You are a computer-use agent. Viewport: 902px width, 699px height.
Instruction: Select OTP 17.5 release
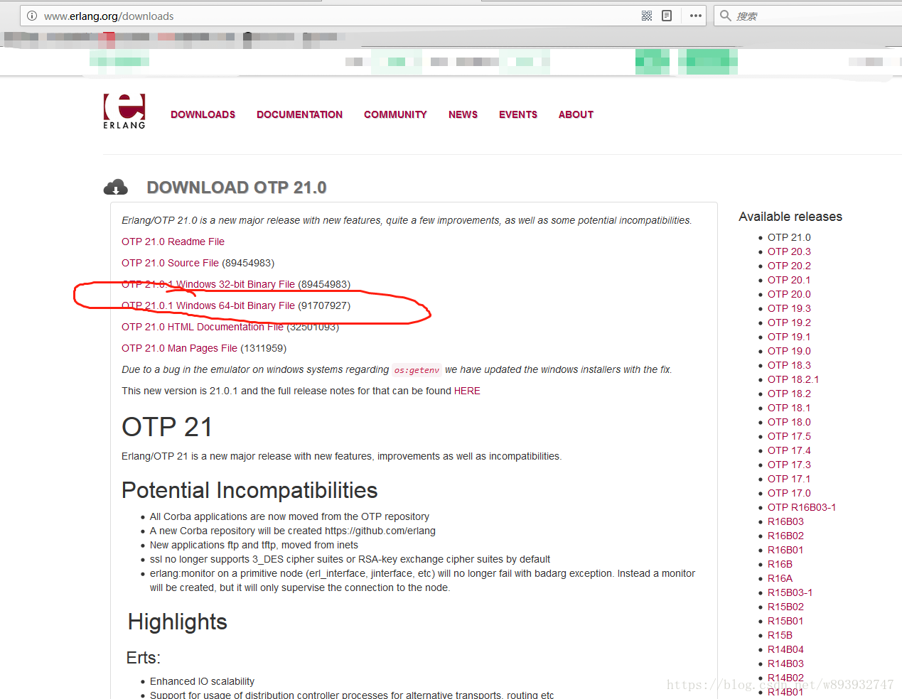[x=789, y=436]
